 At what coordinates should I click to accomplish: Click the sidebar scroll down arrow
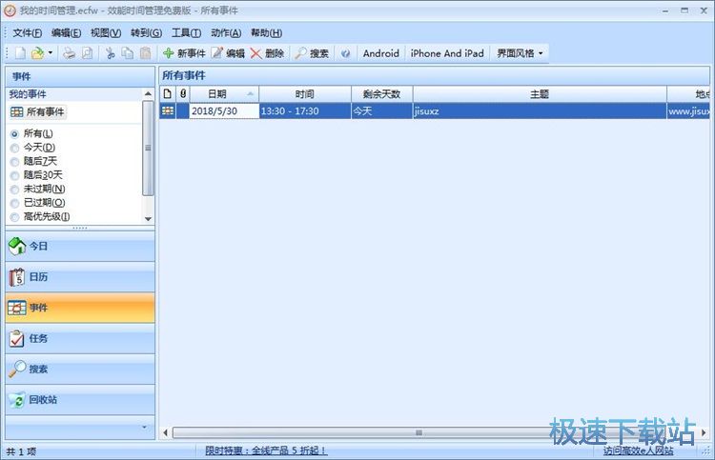(148, 219)
